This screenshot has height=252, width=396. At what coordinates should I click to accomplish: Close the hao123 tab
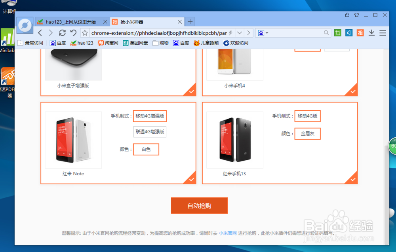pyautogui.click(x=105, y=22)
